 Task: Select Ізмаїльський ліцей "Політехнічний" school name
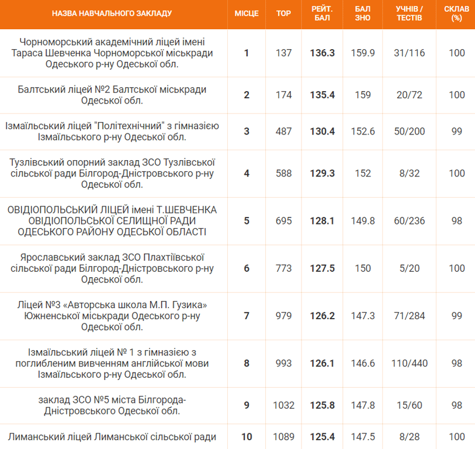point(112,131)
